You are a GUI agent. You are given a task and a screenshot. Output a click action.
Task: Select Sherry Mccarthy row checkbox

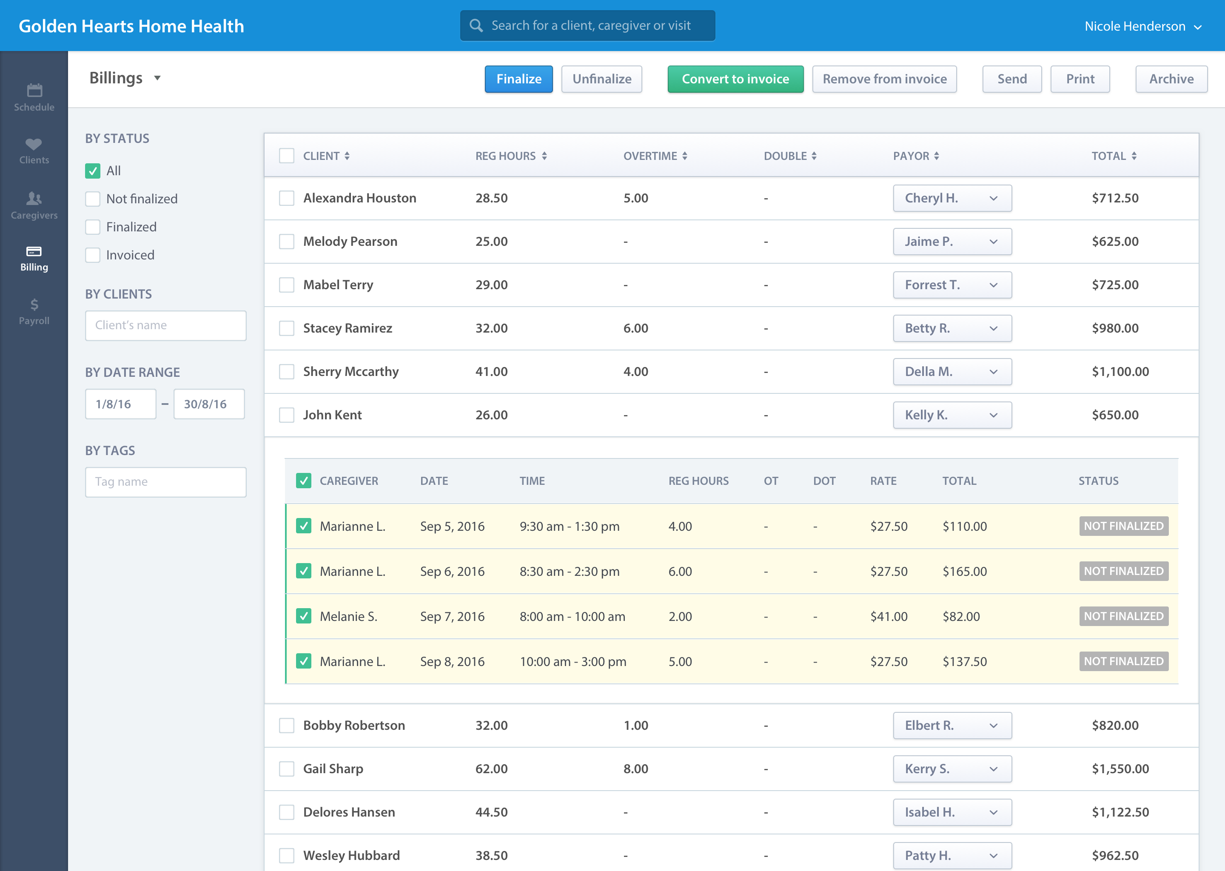(x=287, y=372)
